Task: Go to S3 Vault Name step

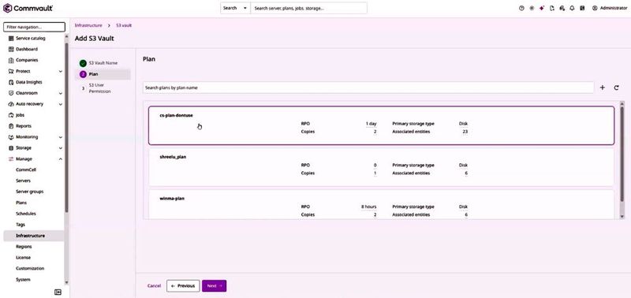Action: pos(103,63)
